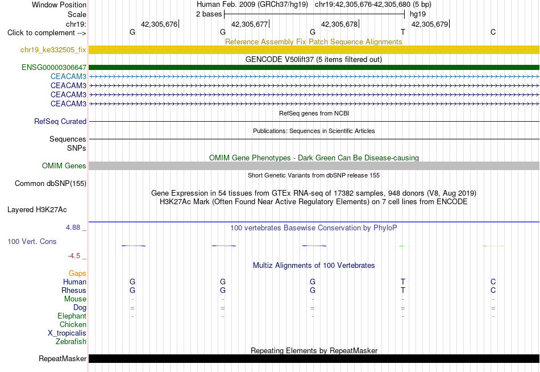
Task: Click the 42,305,678 ruler position label
Action: click(339, 24)
